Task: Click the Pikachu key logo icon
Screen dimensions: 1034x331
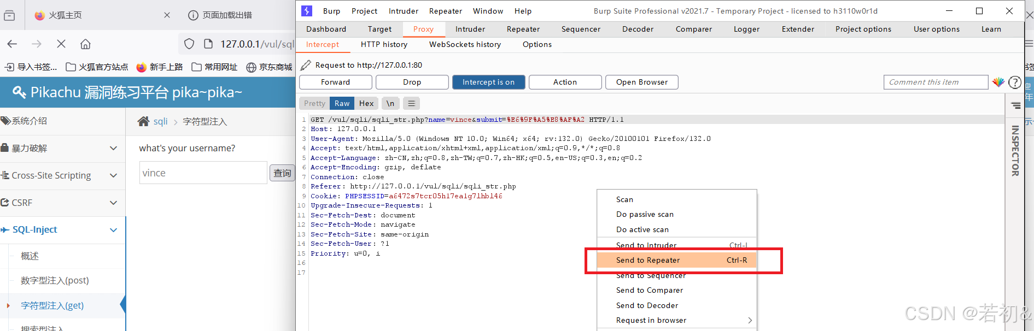Action: 19,92
